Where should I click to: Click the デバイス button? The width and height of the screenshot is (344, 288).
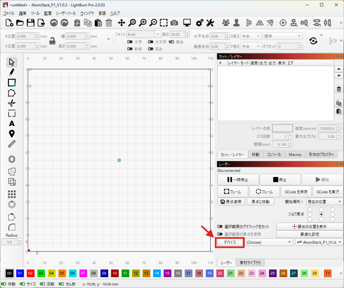(230, 242)
